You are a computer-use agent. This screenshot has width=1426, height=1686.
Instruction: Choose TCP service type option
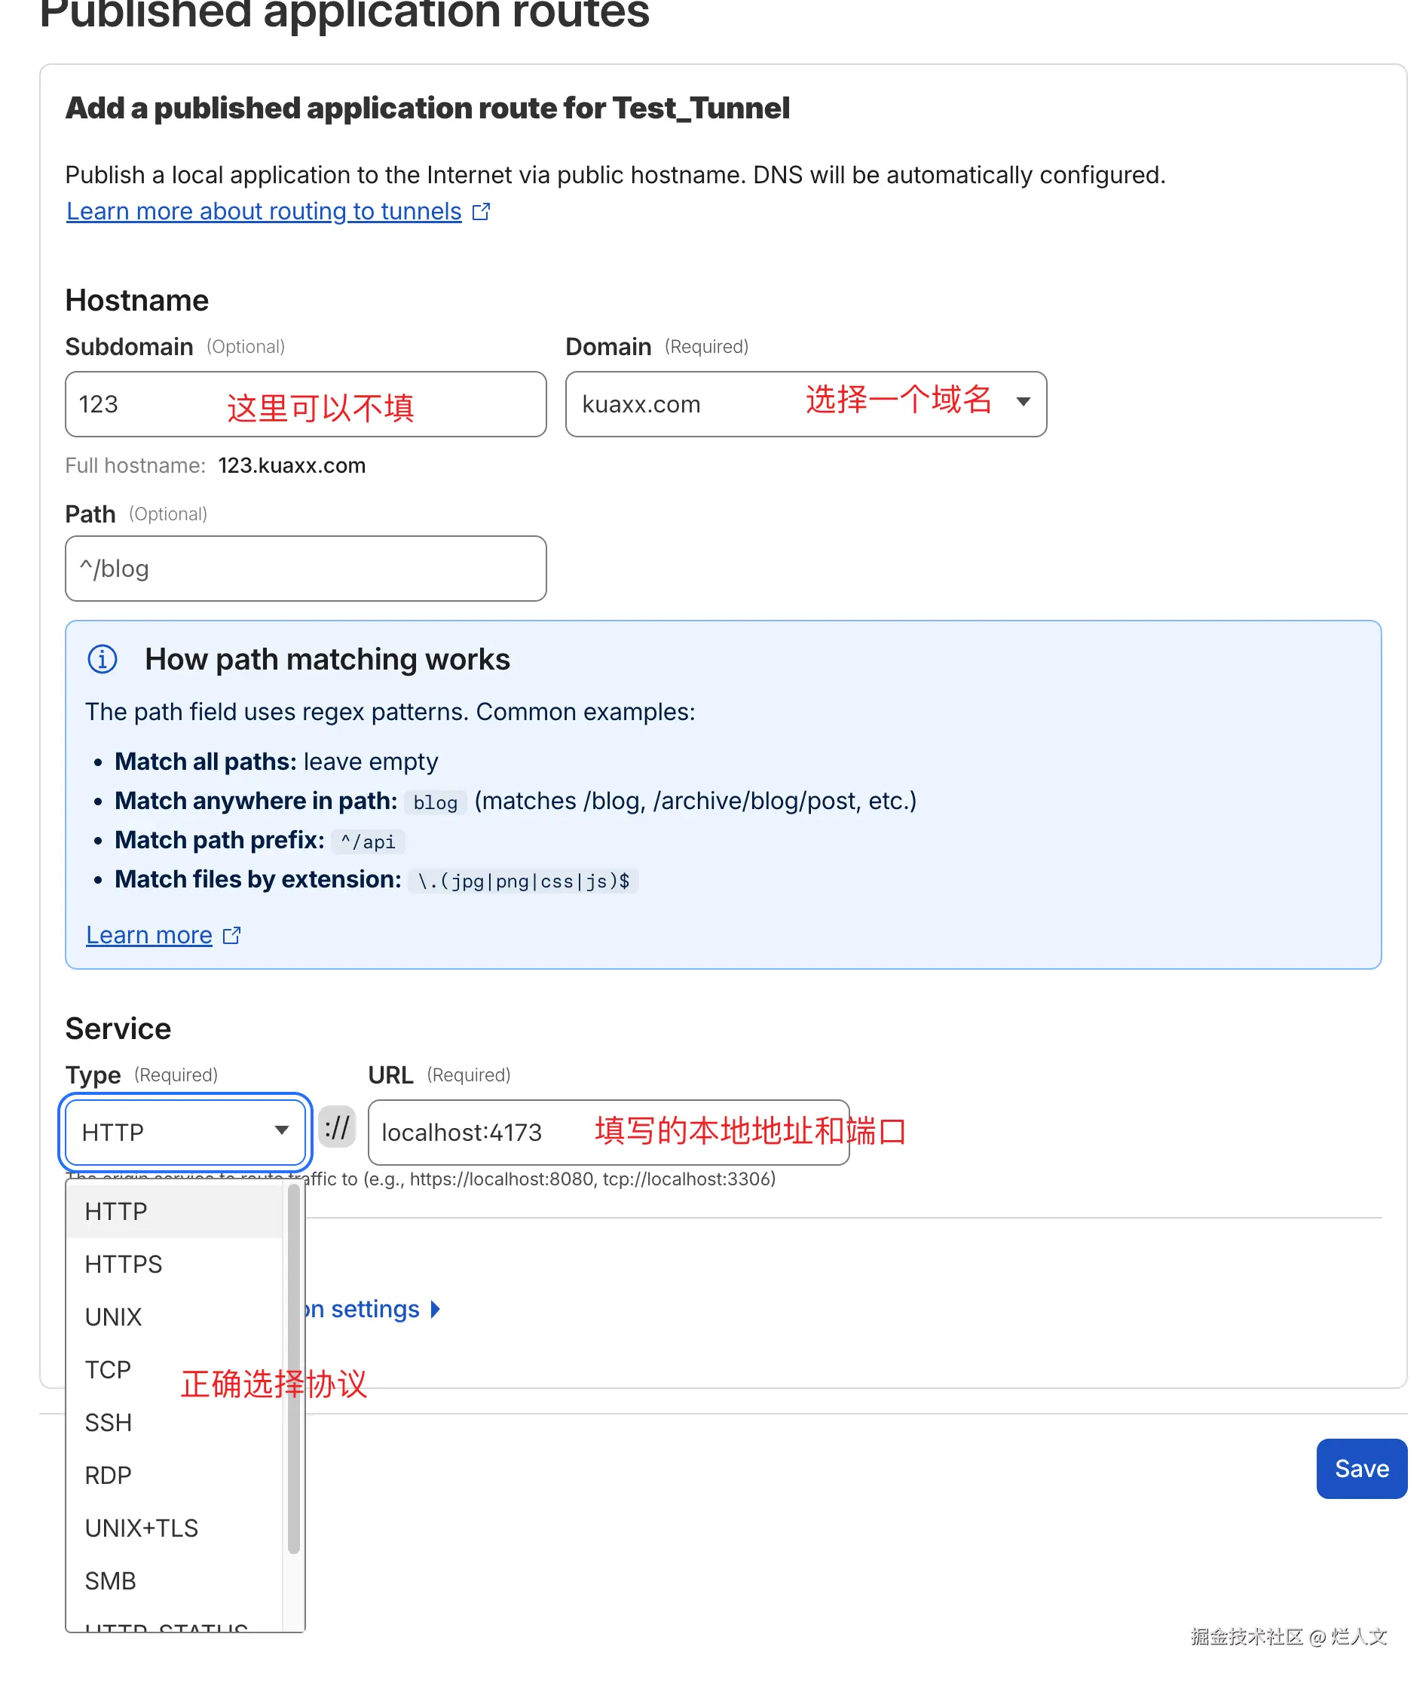click(108, 1370)
